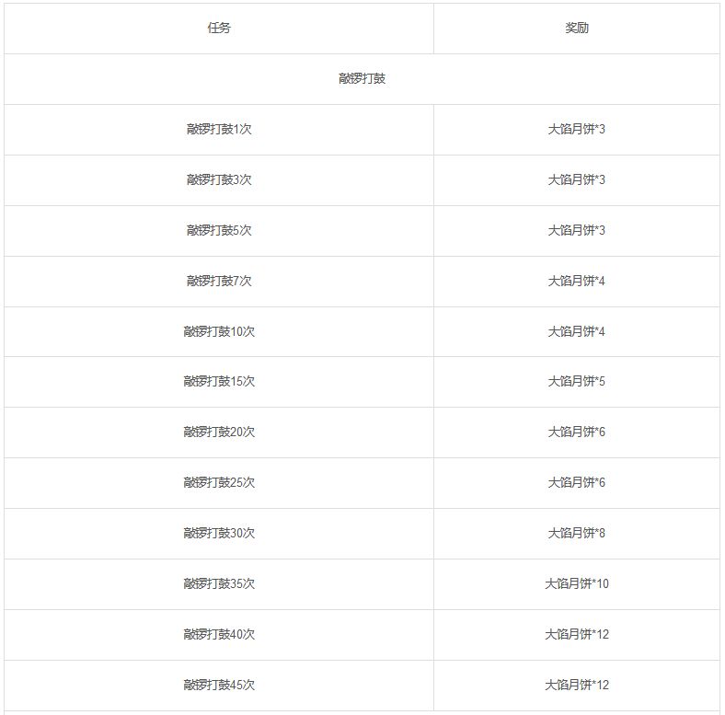Click the 敲锣打鼓20次 task text

pyautogui.click(x=219, y=432)
